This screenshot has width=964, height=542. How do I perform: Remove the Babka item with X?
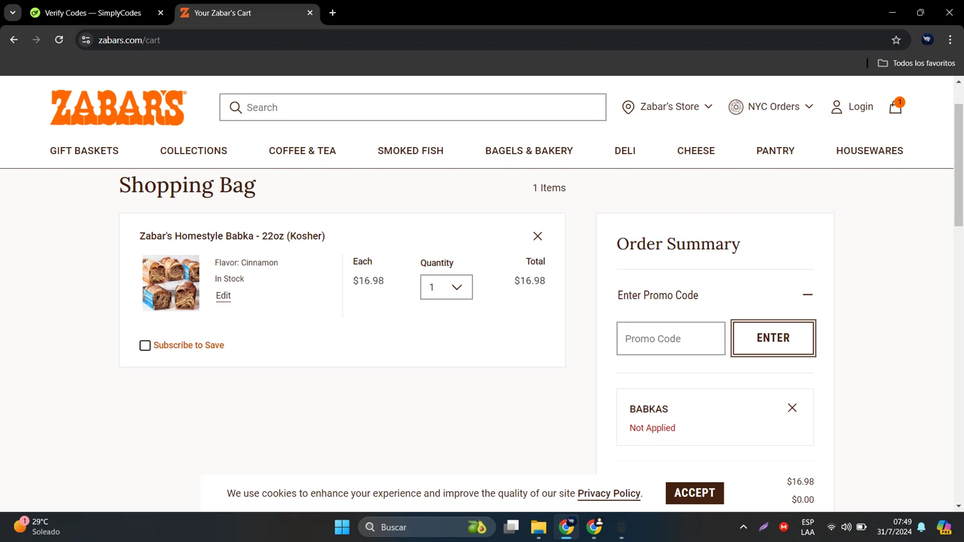[538, 236]
